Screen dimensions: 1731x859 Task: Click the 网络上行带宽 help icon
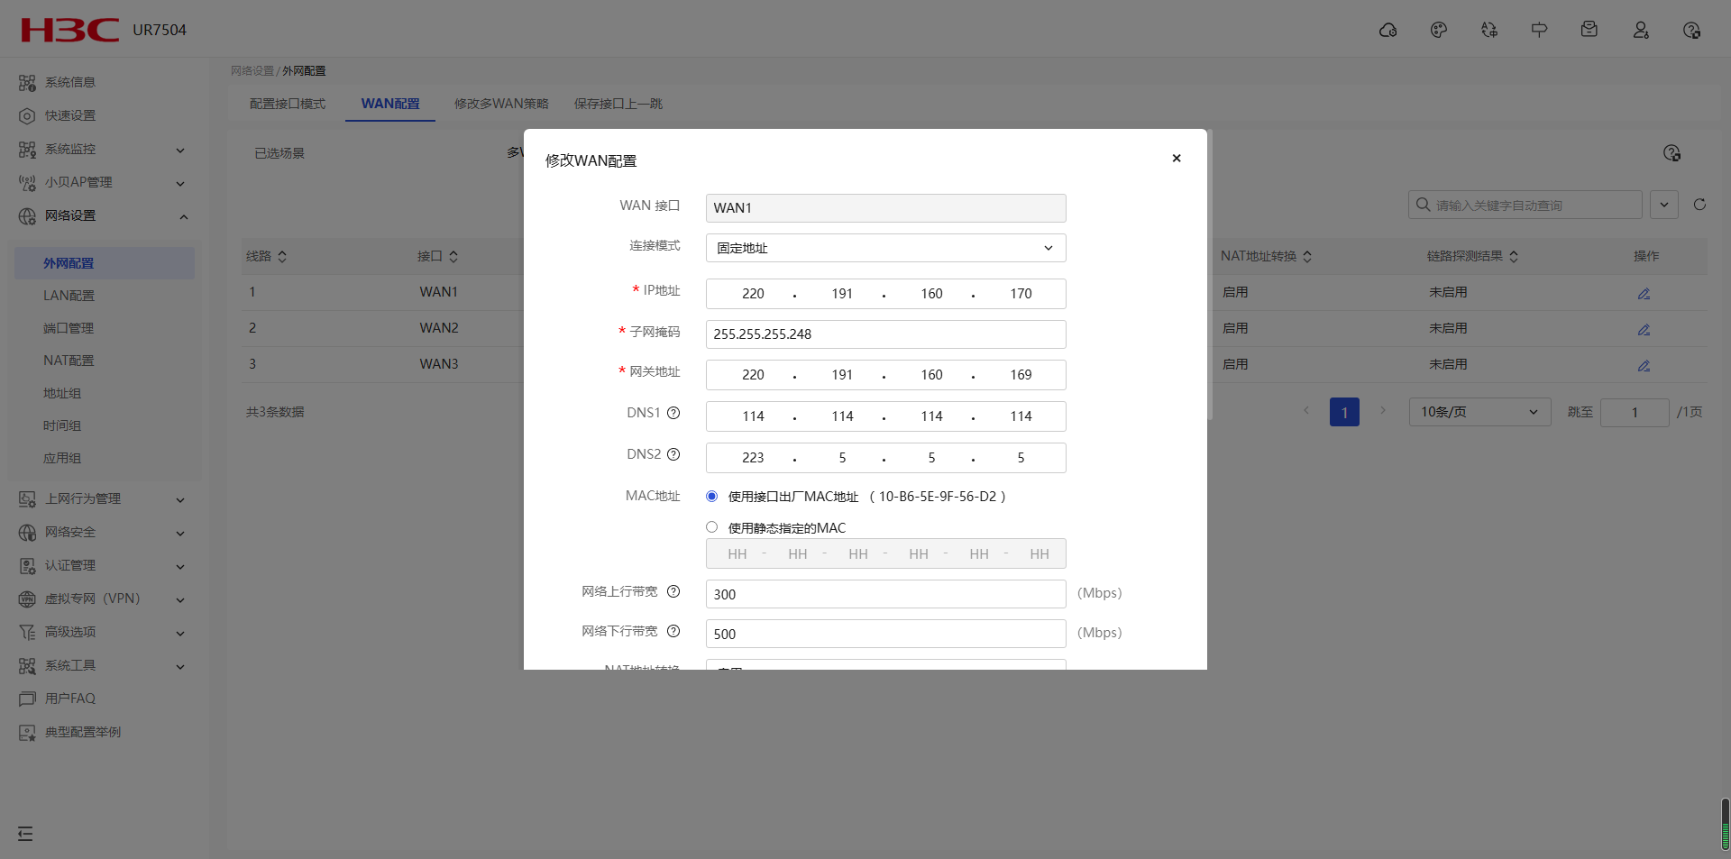(x=673, y=591)
